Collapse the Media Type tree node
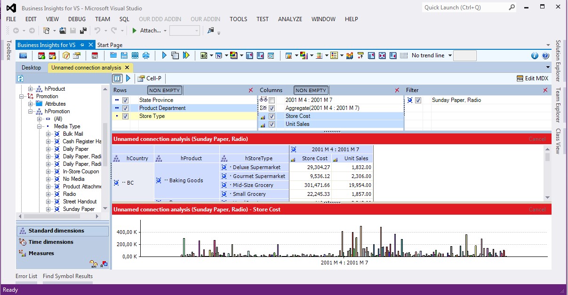This screenshot has height=295, width=568. (40, 126)
